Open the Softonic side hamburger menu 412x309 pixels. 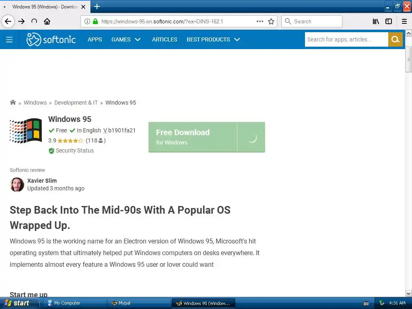pyautogui.click(x=9, y=39)
